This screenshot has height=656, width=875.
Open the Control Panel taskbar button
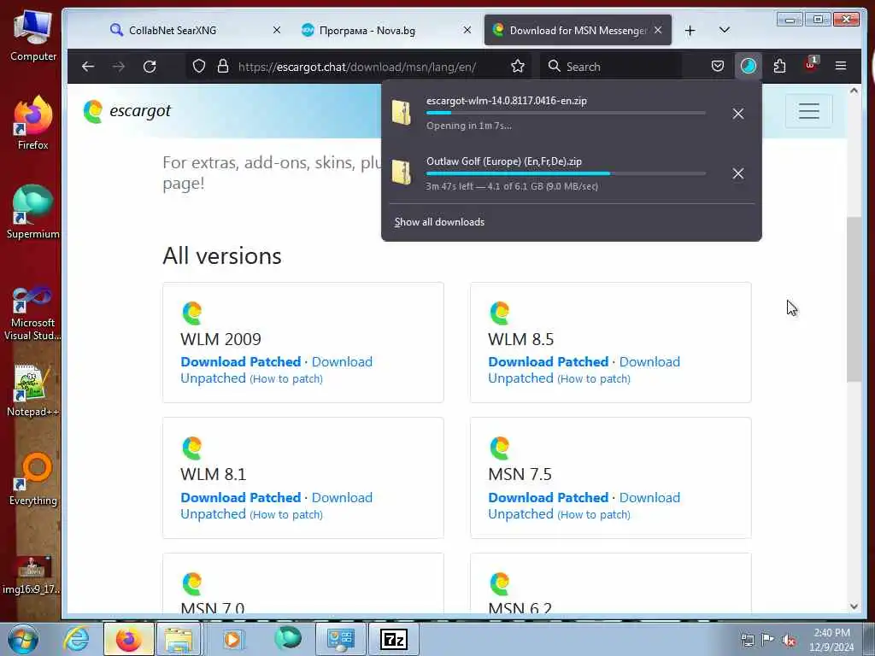(340, 639)
